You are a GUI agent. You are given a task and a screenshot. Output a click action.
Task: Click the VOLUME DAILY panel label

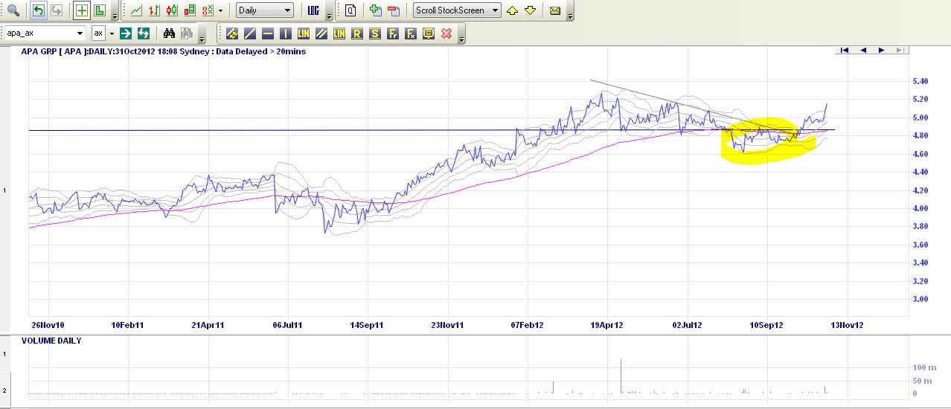[x=51, y=341]
